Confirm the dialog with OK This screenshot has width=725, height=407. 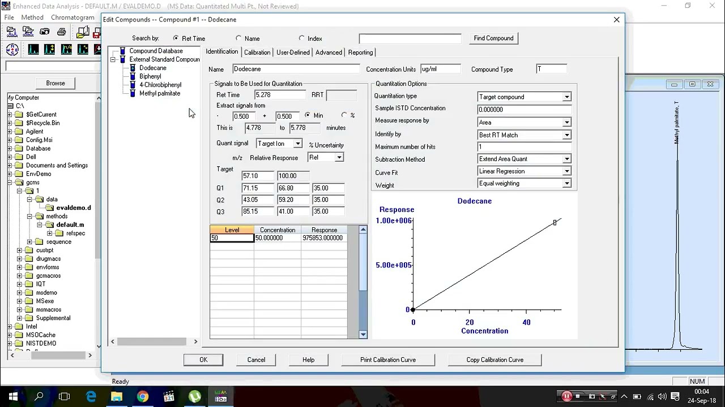203,360
